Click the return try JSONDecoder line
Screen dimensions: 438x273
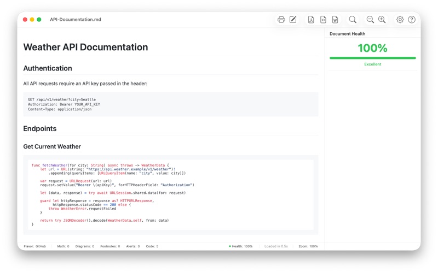point(104,221)
